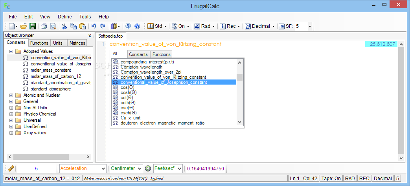Screen dimensions: 410x186
Task: Collapse the Adopted Values folder
Action: (11, 51)
